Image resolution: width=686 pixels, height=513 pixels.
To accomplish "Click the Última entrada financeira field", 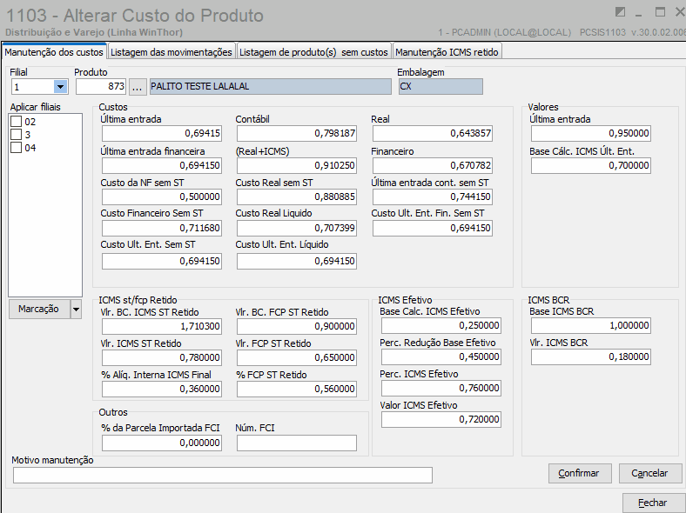I will pyautogui.click(x=162, y=165).
